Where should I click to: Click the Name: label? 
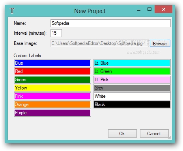click(x=20, y=23)
